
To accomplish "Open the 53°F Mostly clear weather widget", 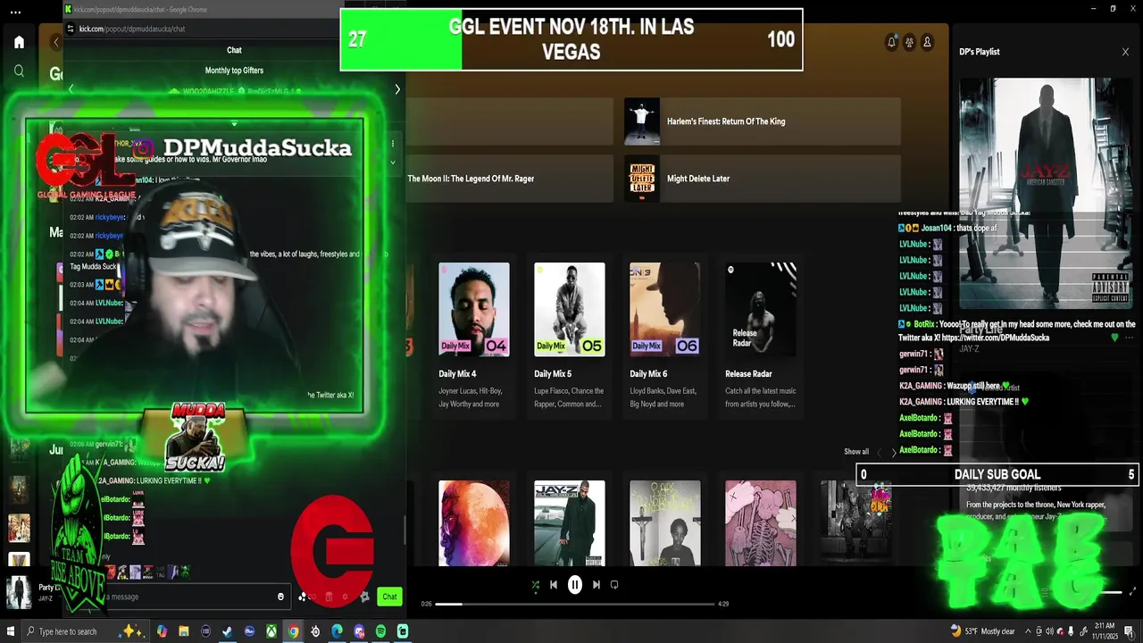I will click(982, 631).
